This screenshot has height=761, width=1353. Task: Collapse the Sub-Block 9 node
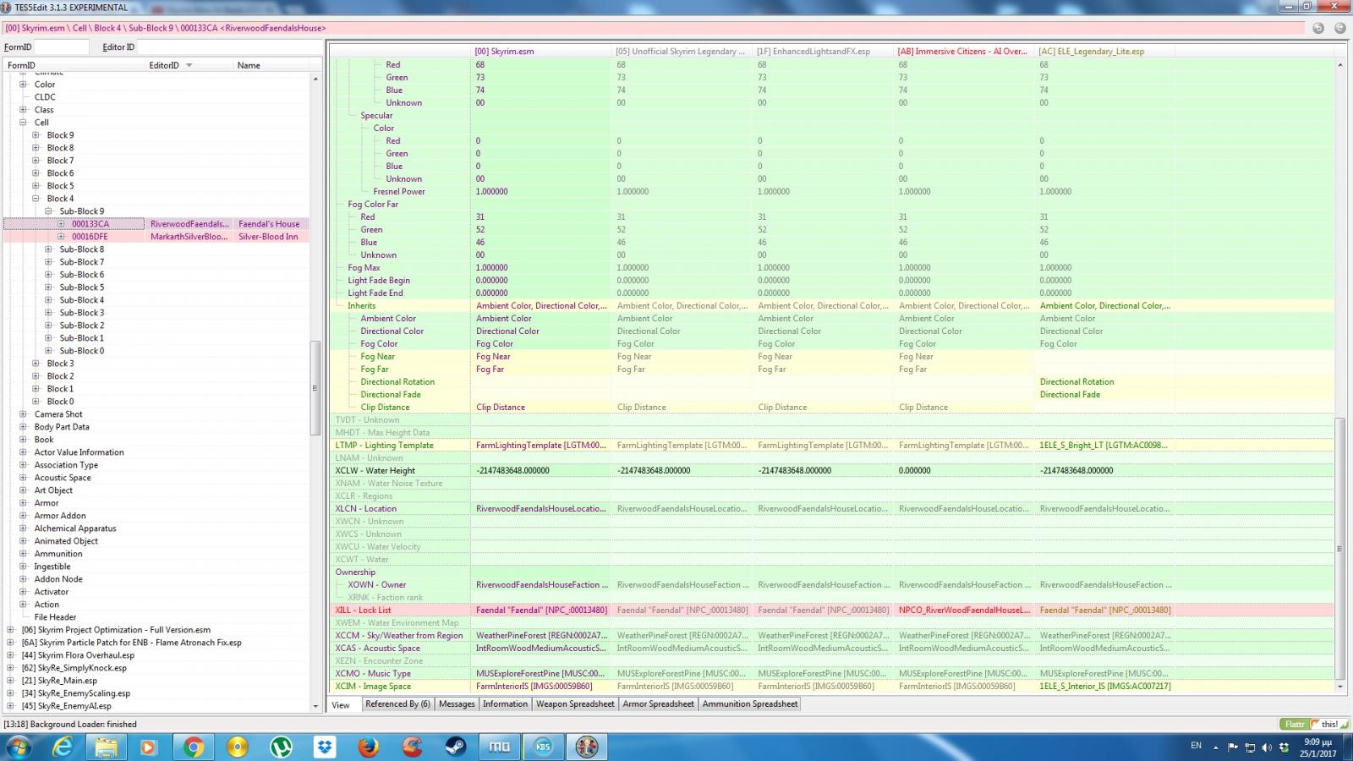tap(48, 211)
